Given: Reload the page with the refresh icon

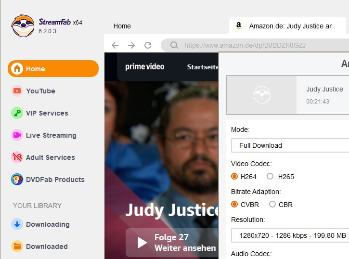Looking at the screenshot, I should 148,45.
